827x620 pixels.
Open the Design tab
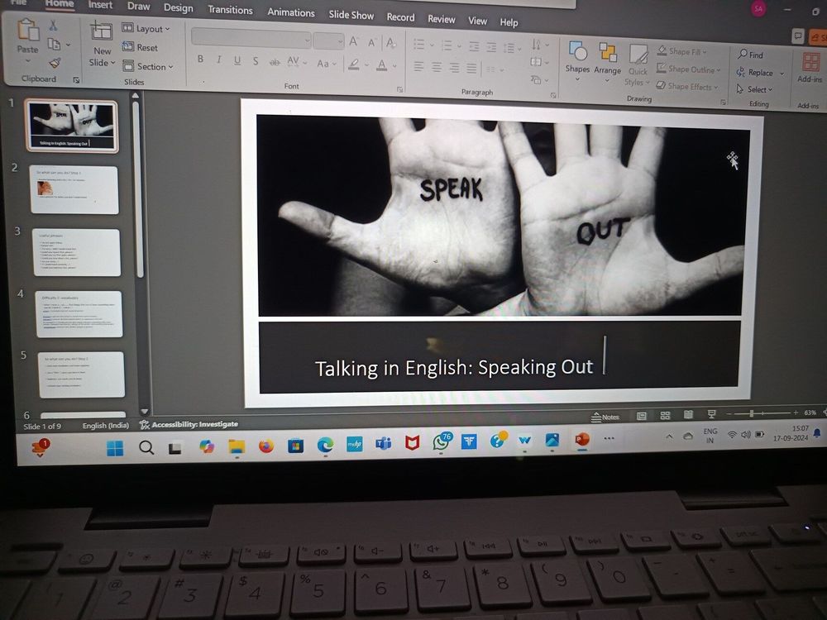(x=178, y=8)
